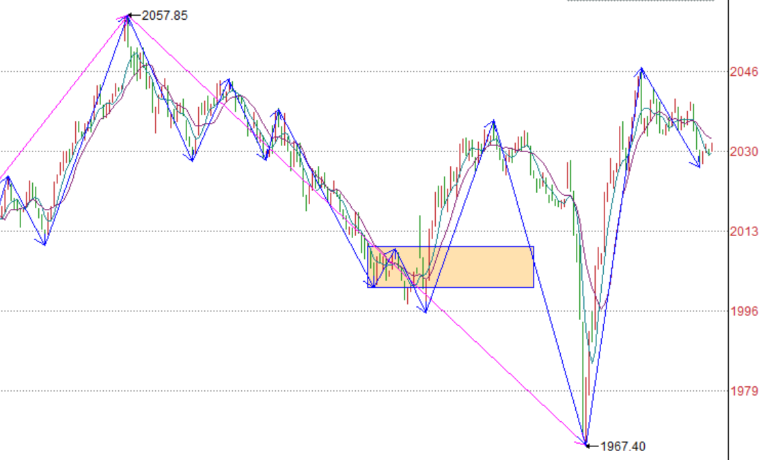Select the orange shaded rectangle zone
Image resolution: width=776 pixels, height=460 pixels.
(478, 267)
